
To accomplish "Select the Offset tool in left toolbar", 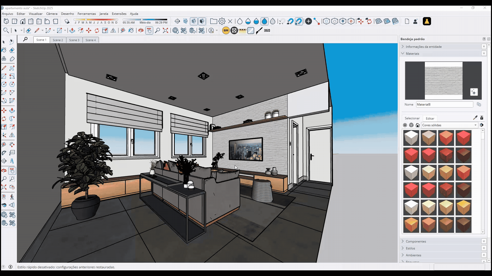I will [x=12, y=127].
